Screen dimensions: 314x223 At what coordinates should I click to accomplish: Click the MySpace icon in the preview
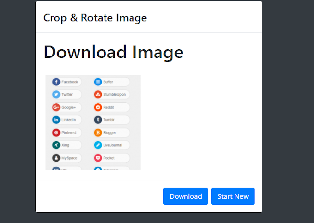click(x=56, y=158)
